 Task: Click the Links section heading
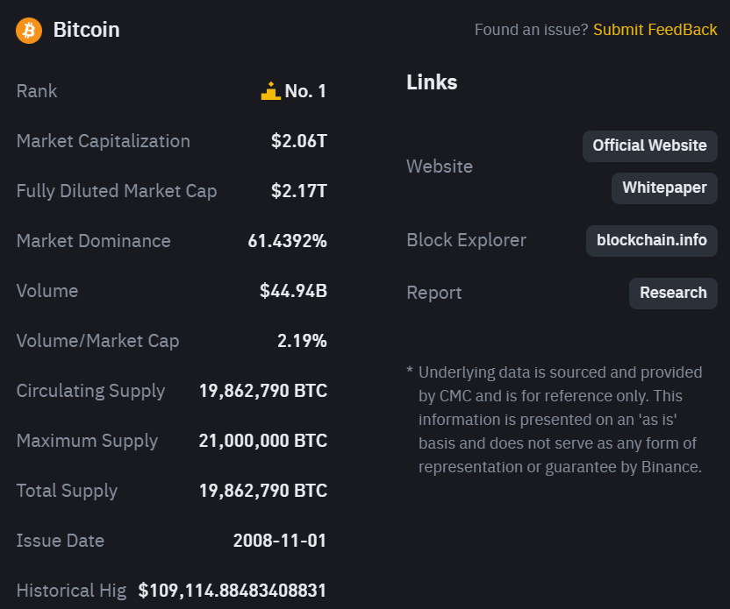coord(432,82)
